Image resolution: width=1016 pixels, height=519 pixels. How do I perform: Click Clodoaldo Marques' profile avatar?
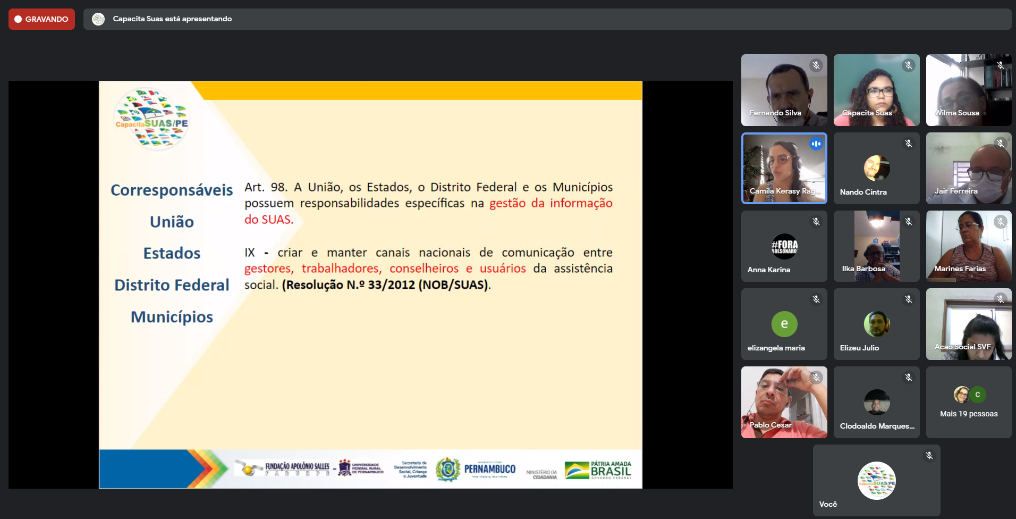tap(876, 402)
